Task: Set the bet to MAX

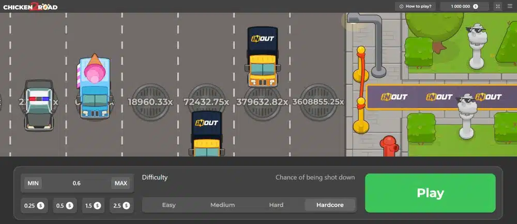Action: pyautogui.click(x=120, y=183)
